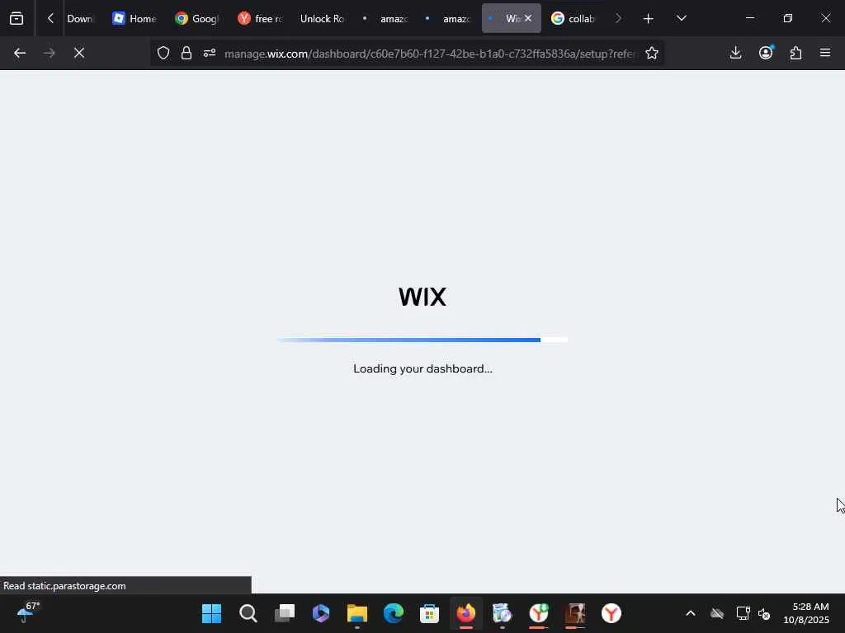Switch to the first amazon tab
The image size is (845, 633).
[386, 18]
